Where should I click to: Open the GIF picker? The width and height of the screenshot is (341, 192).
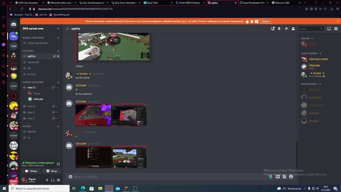278,177
